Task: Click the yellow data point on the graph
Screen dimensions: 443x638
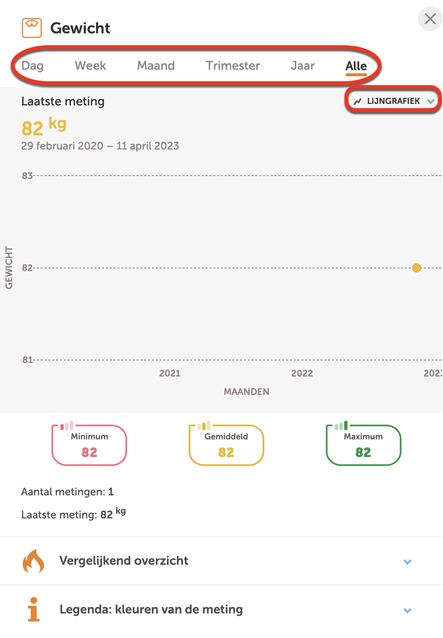Action: [417, 268]
